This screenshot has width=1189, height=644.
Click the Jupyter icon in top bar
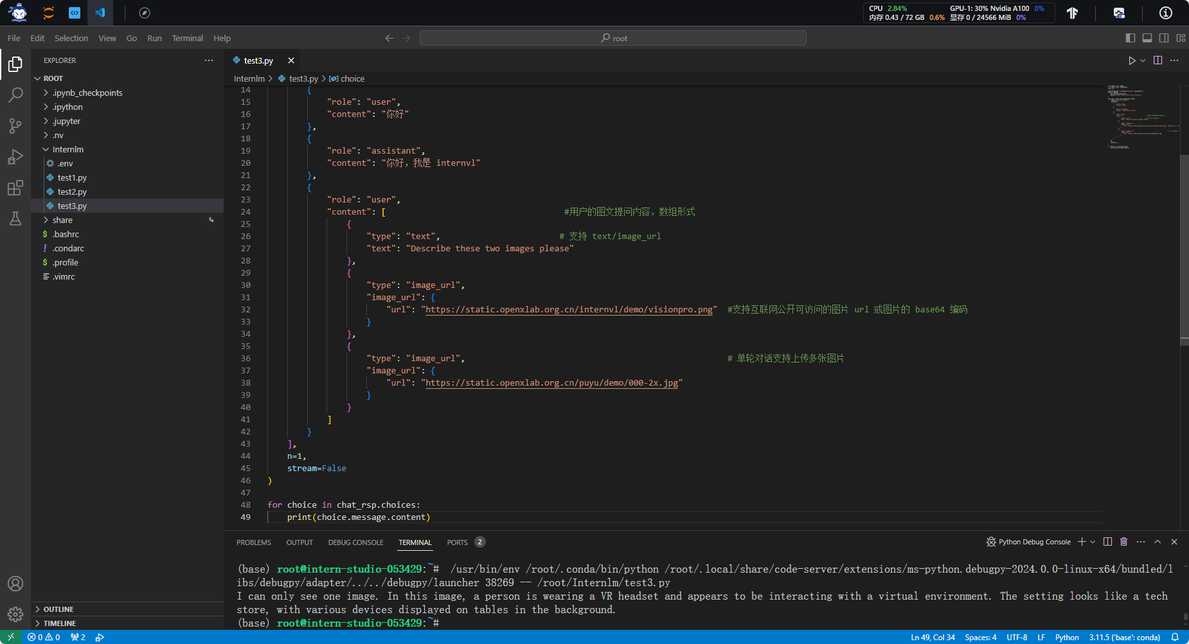48,13
